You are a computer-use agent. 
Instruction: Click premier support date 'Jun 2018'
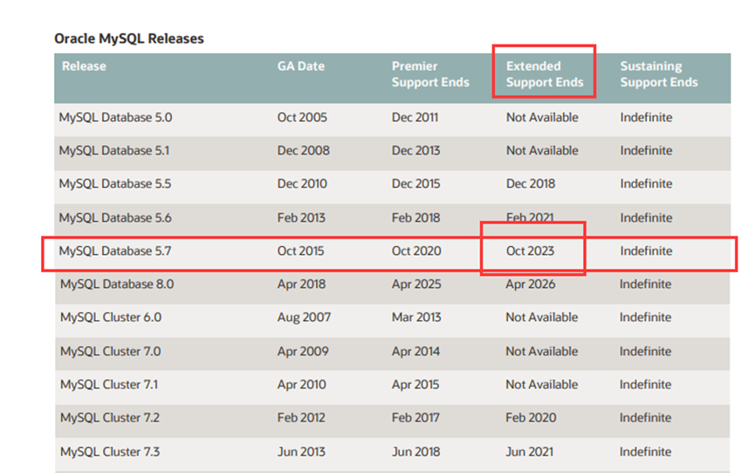(416, 452)
